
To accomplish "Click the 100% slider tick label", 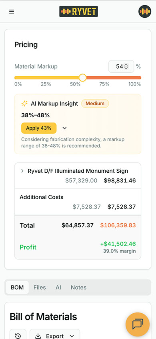I will point(135,84).
